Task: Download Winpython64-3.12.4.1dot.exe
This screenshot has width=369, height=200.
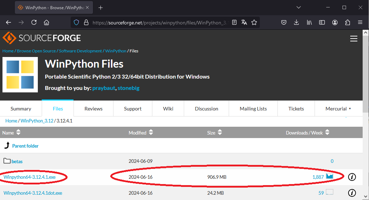Action: [x=33, y=193]
